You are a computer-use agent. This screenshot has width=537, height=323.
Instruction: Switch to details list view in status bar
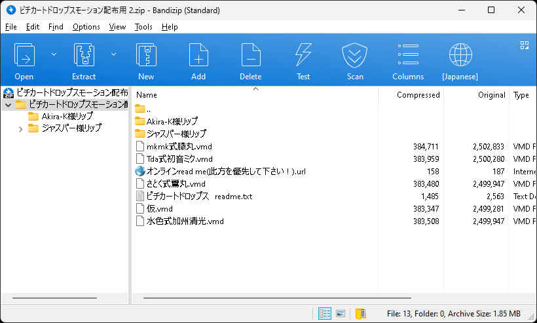[x=324, y=313]
